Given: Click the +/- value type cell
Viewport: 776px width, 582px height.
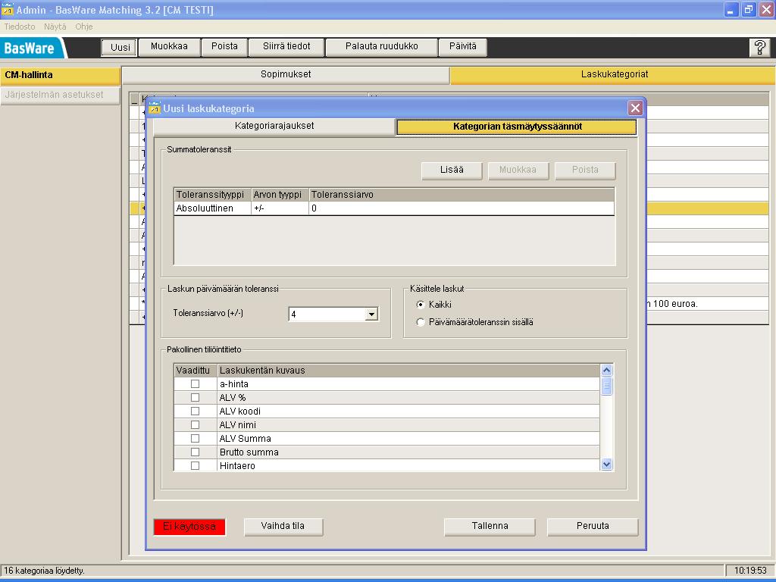Looking at the screenshot, I should (x=280, y=208).
